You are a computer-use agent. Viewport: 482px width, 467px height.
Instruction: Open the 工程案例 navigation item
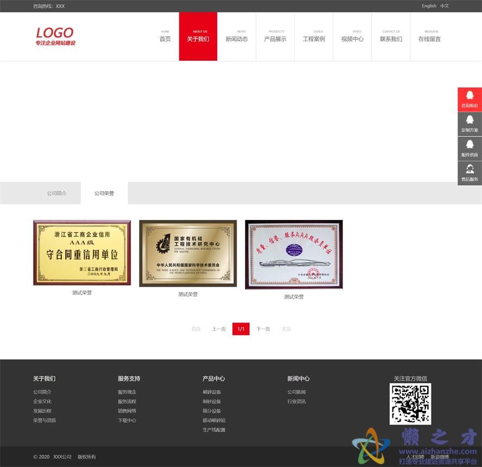[314, 37]
